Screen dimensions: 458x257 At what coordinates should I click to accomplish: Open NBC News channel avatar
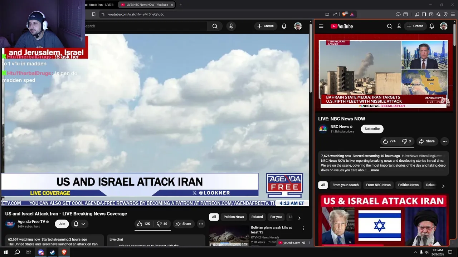tap(323, 129)
